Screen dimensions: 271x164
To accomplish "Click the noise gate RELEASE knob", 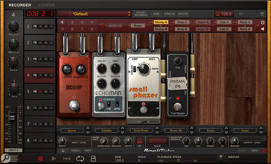I will [116, 141].
